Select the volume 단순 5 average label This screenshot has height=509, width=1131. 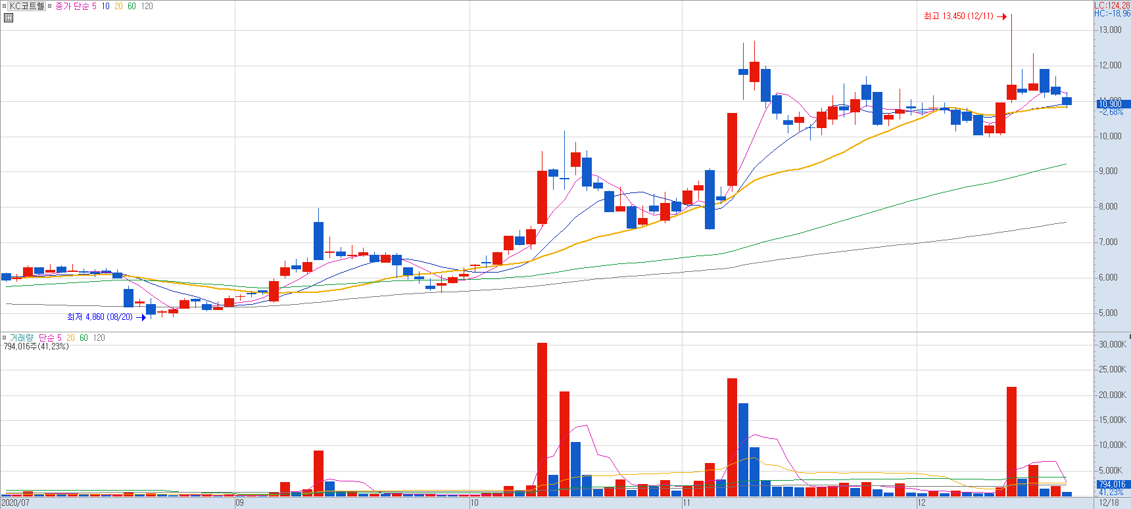tap(50, 338)
